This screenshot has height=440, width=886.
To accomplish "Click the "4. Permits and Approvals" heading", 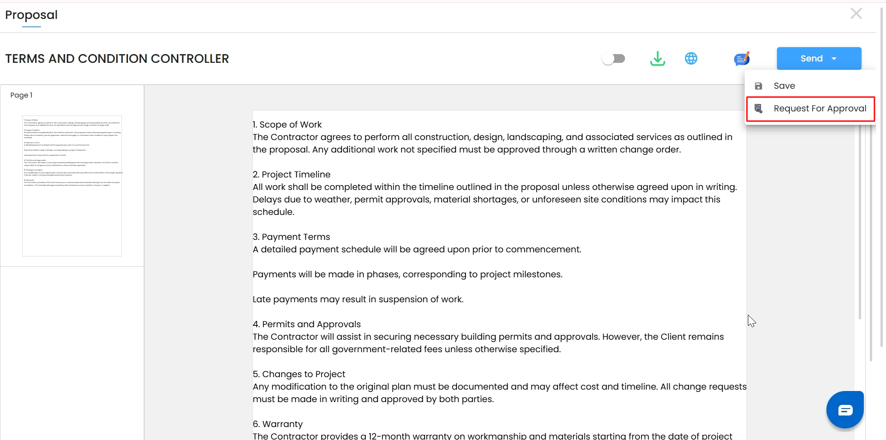I will tap(307, 324).
